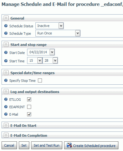Collapse the General section
This screenshot has height=151, width=123.
[6, 18]
